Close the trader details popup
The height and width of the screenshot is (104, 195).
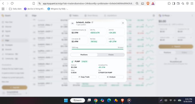coord(123,23)
